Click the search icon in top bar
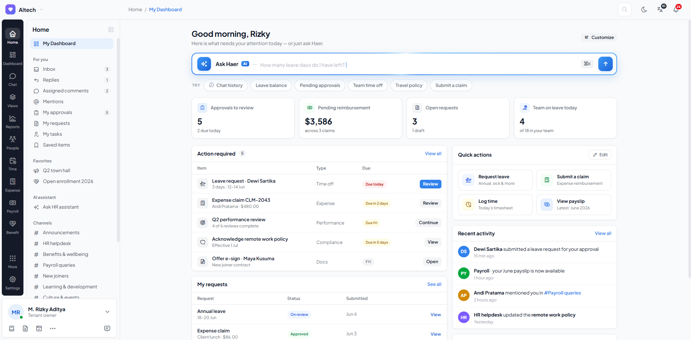The image size is (691, 340). (x=625, y=10)
